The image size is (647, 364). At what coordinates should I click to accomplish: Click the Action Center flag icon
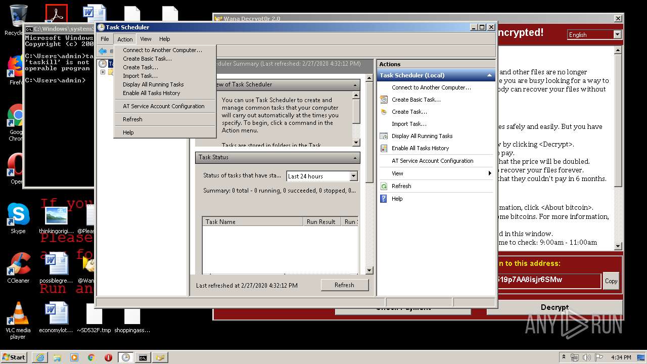point(598,357)
